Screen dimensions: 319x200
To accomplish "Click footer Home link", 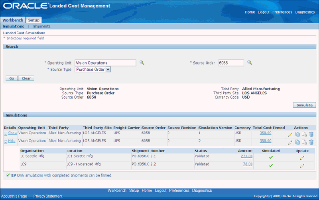I will click(147, 190).
